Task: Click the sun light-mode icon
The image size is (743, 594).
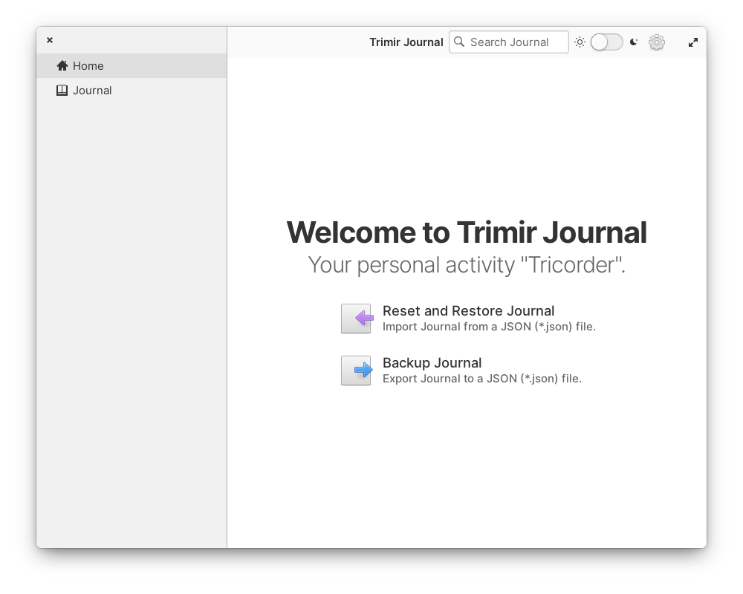Action: click(580, 42)
